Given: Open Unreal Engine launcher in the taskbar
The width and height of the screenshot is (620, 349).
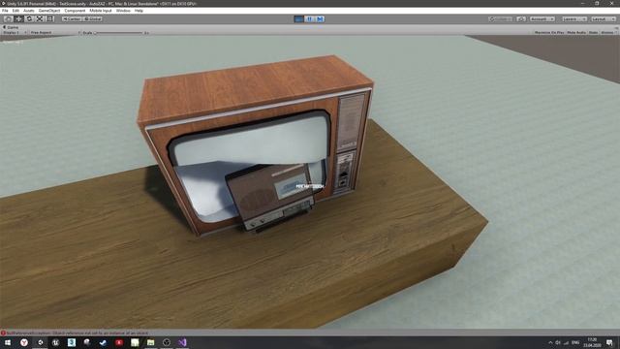Looking at the screenshot, I should (x=55, y=342).
